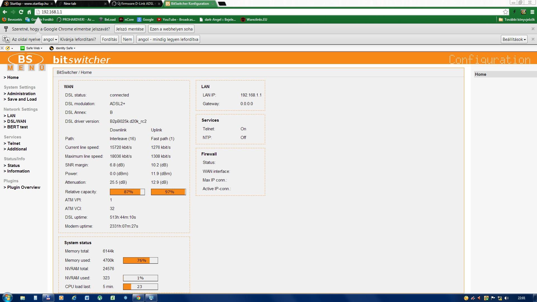Open the Identity Safe dropdown
This screenshot has width=537, height=302.
[62, 48]
